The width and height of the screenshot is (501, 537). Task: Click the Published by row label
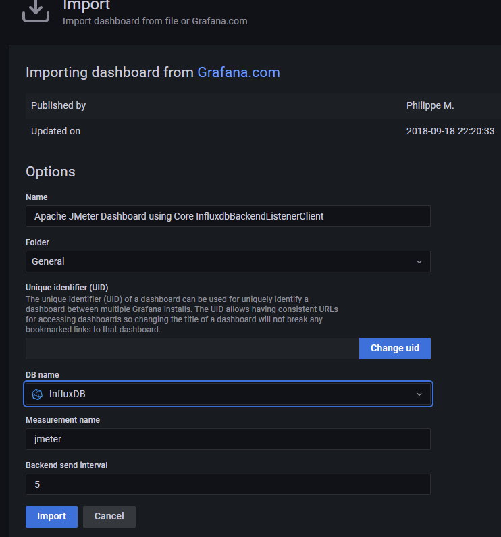pyautogui.click(x=58, y=105)
